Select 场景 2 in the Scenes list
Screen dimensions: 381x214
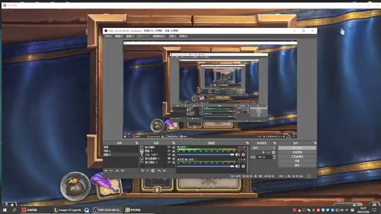[121, 151]
